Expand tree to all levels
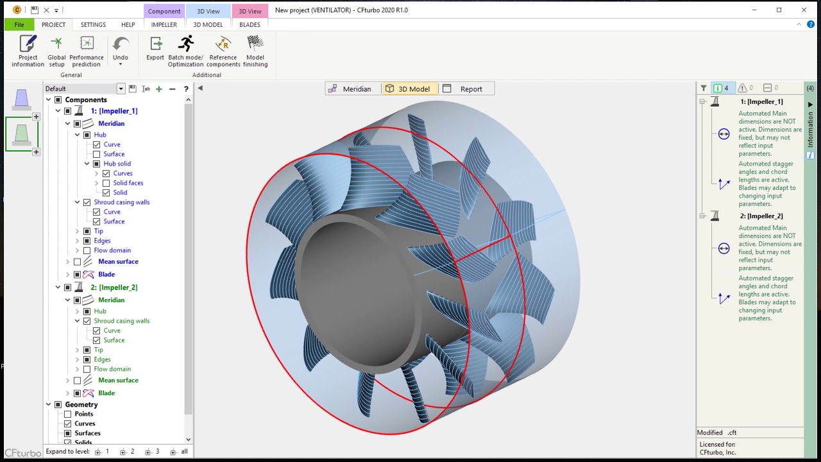 (x=180, y=452)
